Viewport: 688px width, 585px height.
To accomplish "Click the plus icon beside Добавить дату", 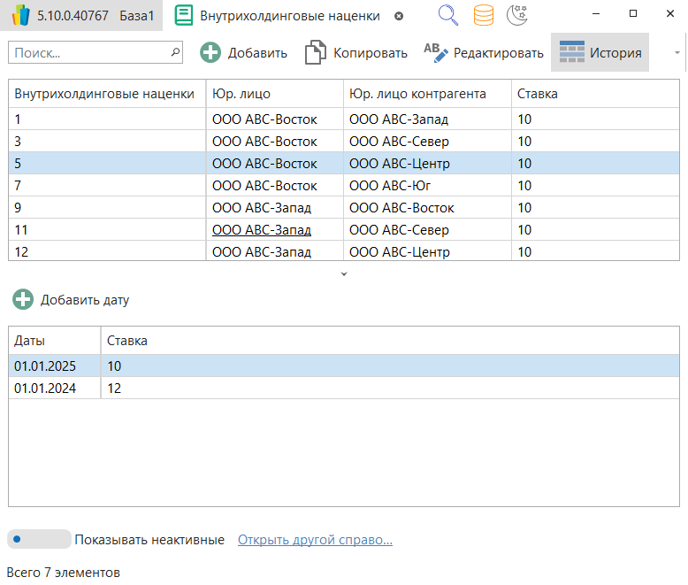I will tap(24, 300).
